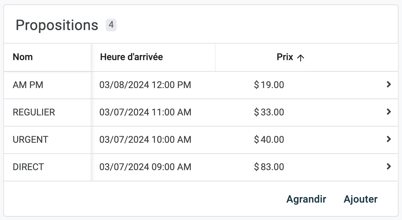Sort by the Nom column header
This screenshot has height=220, width=402.
tap(23, 57)
